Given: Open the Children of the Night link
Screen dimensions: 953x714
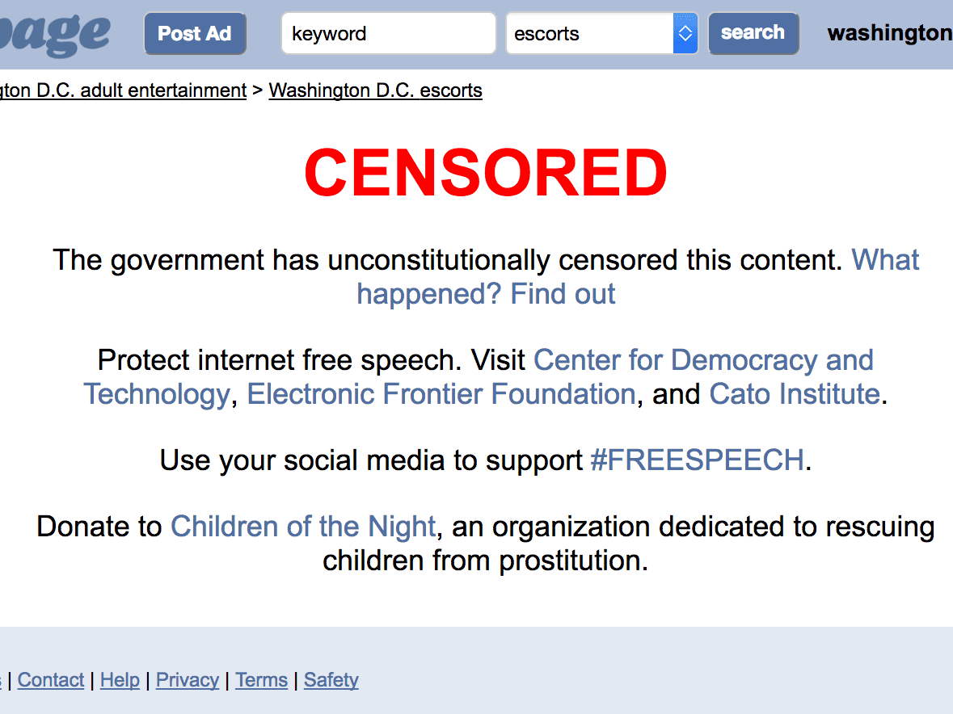Looking at the screenshot, I should [x=303, y=527].
